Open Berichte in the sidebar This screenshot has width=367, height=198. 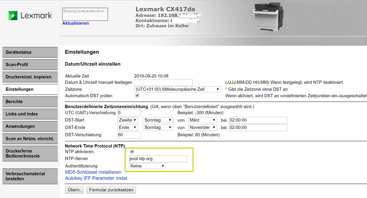coord(30,102)
